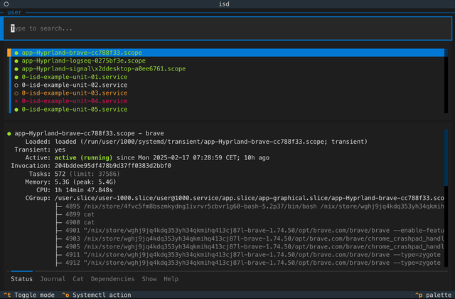This screenshot has width=455, height=299.
Task: Click green status dot of selected brave scope row
Action: 16,53
